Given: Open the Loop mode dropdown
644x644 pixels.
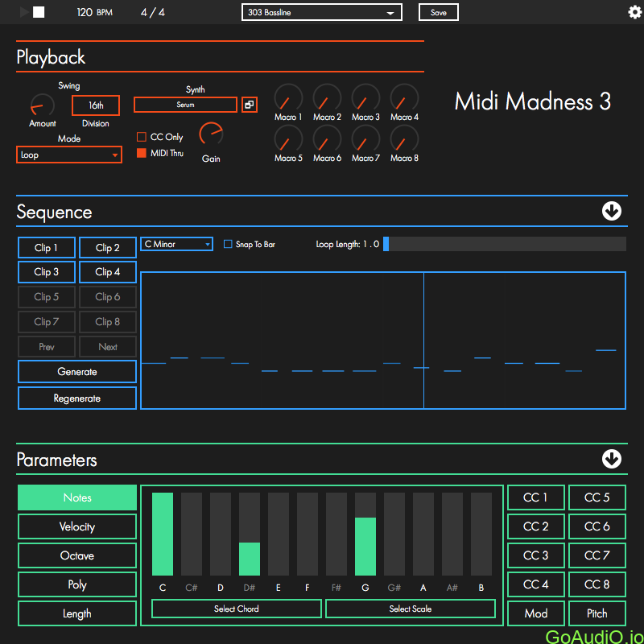Looking at the screenshot, I should [x=69, y=155].
